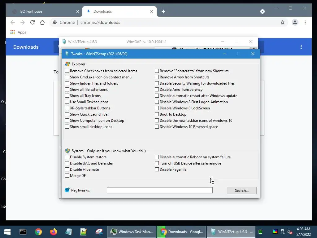Click the green tray icon left of color icon
This screenshot has width=317, height=238.
[260, 232]
